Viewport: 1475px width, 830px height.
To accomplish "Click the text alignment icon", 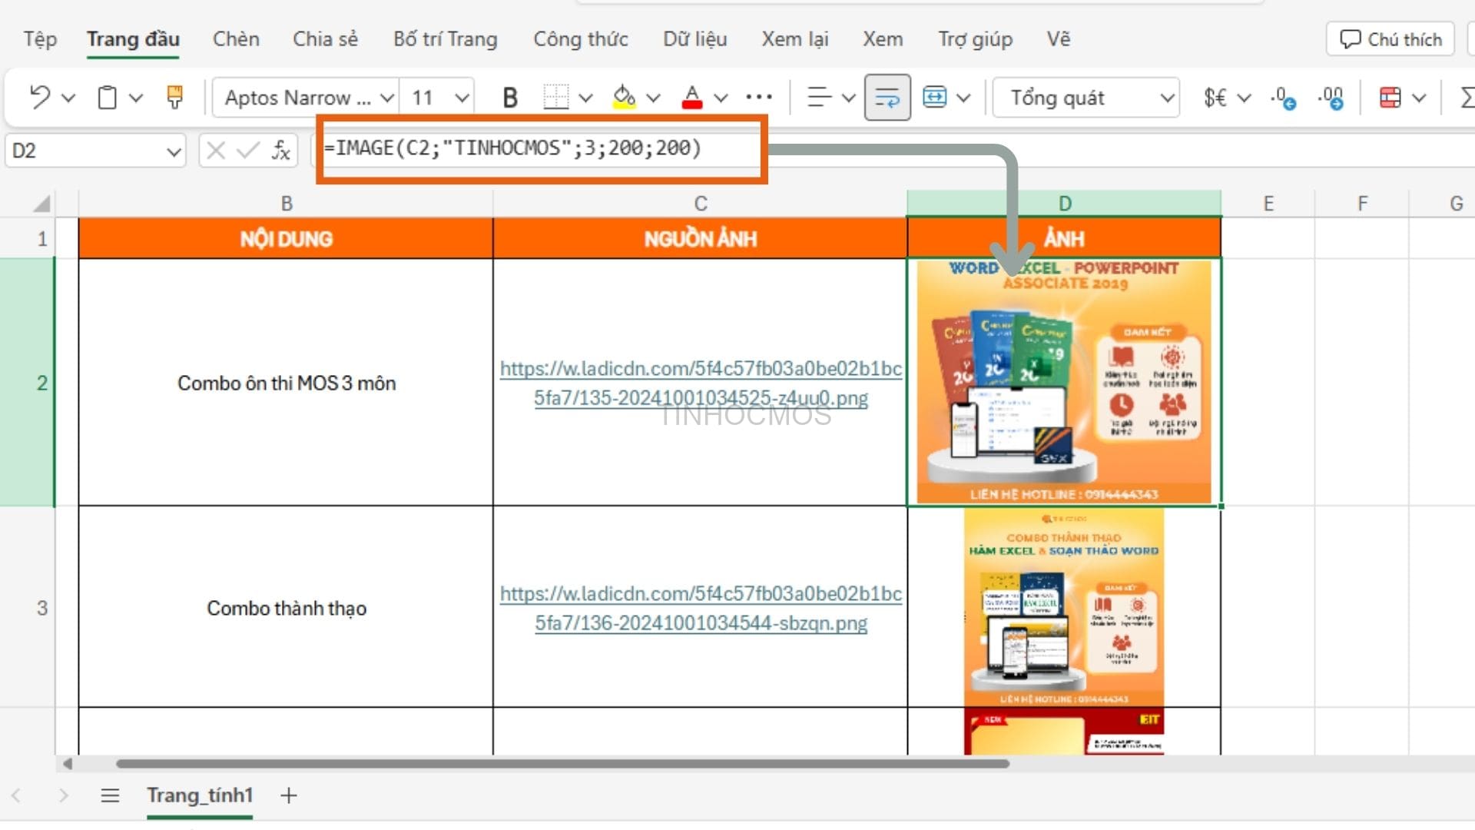I will coord(819,98).
